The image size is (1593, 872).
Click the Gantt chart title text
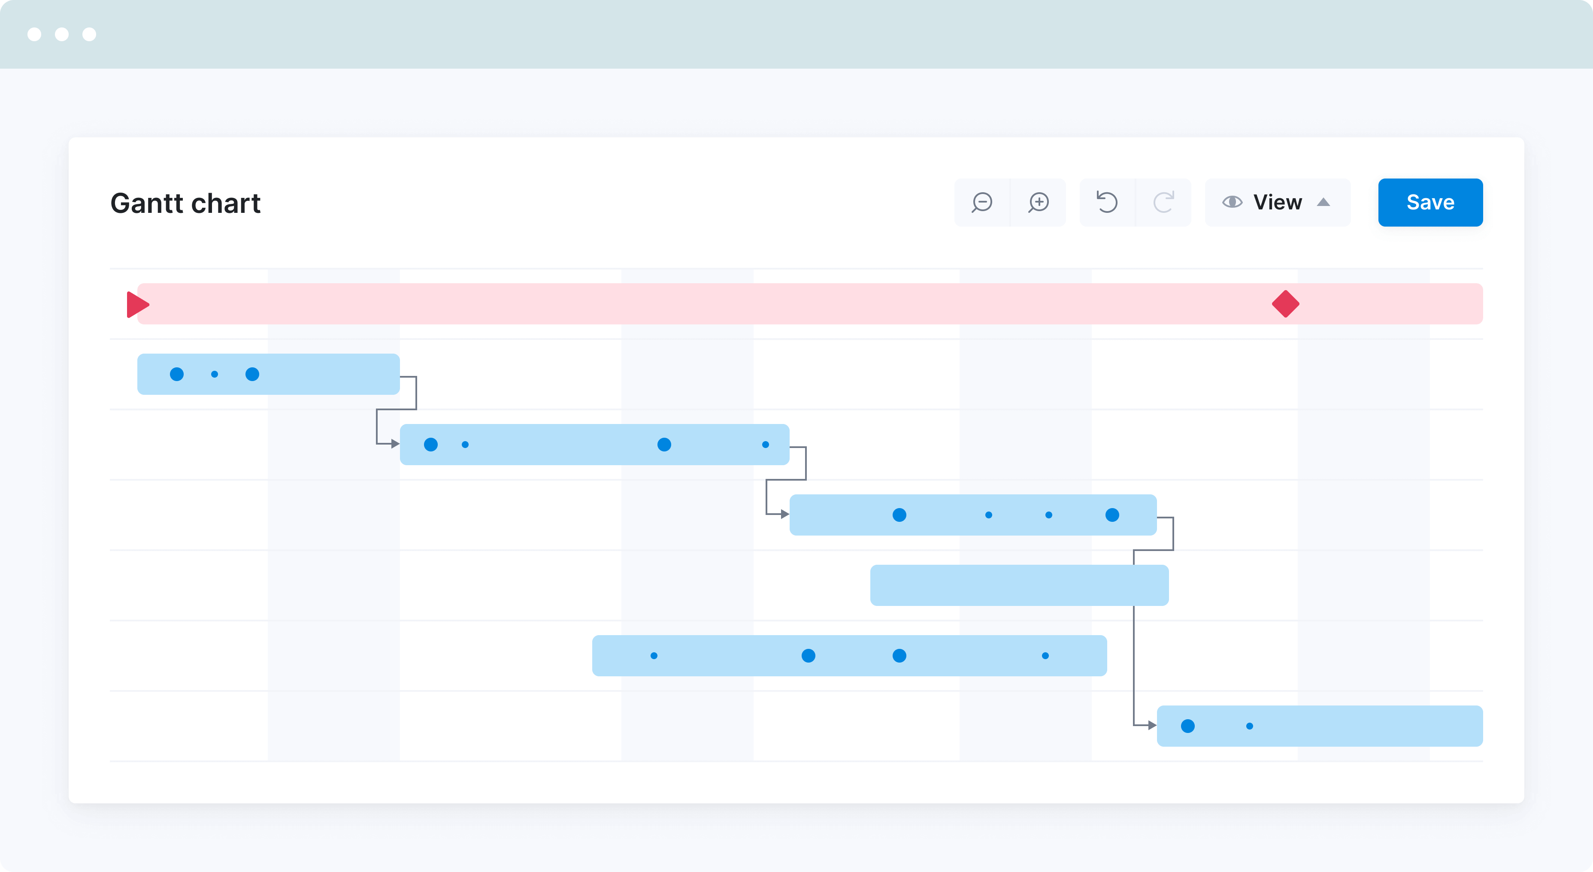(x=187, y=202)
